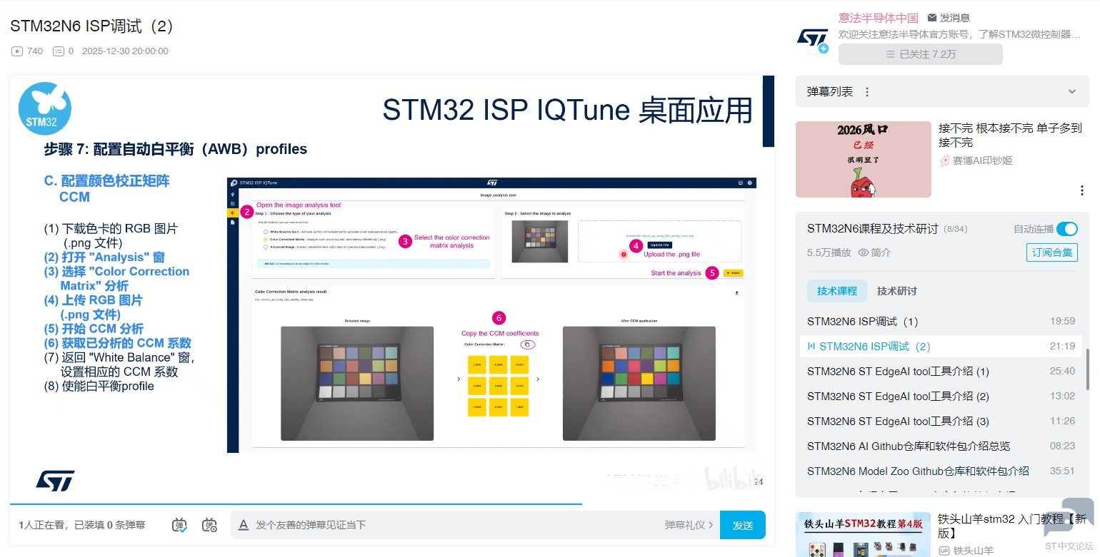This screenshot has height=557, width=1100.
Task: Click the video playback progress bar
Action: [x=391, y=504]
